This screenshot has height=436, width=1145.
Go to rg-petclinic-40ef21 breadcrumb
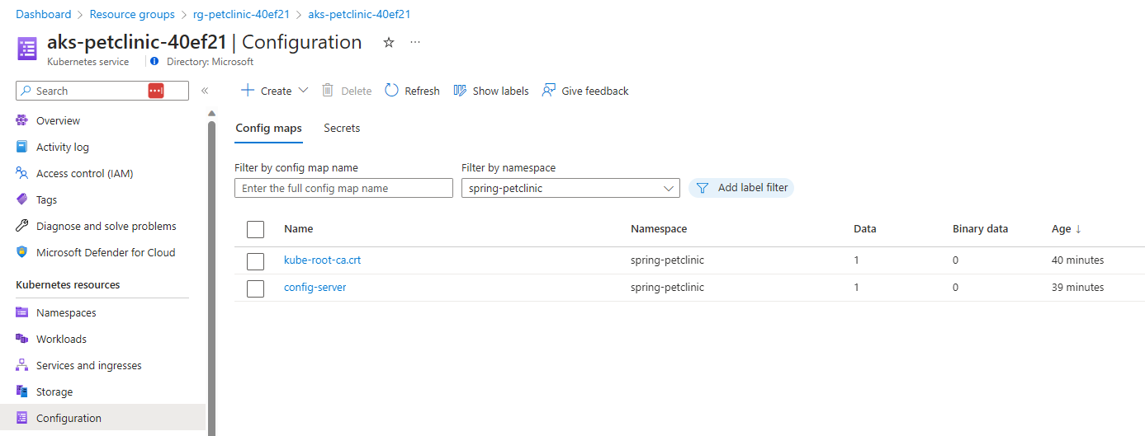click(x=241, y=14)
